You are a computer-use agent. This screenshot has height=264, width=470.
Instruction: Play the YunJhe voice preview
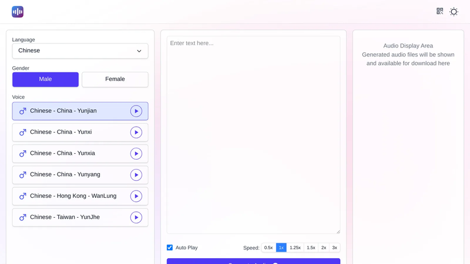click(136, 217)
